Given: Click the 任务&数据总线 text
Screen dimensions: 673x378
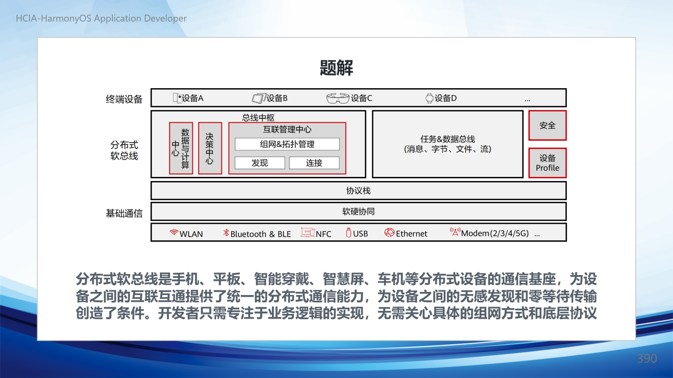Looking at the screenshot, I should [448, 139].
